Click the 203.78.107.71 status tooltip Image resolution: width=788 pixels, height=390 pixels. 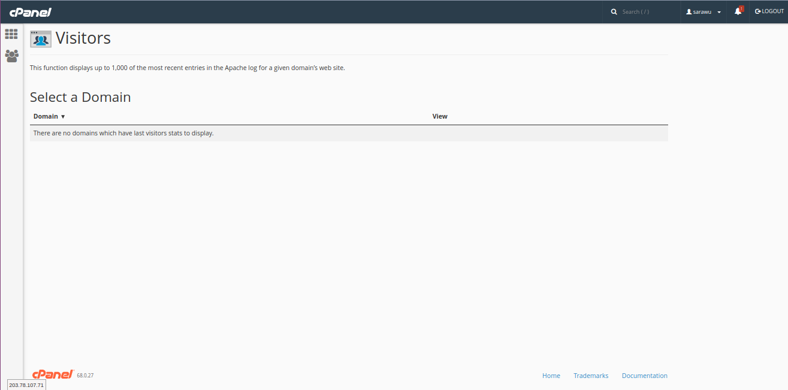(26, 385)
